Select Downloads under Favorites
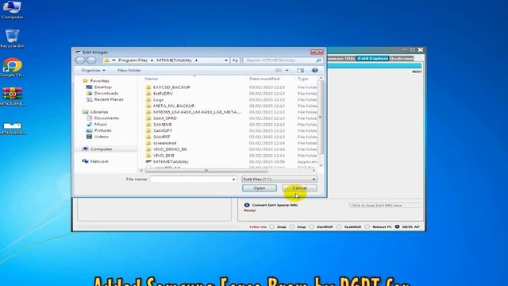Image resolution: width=508 pixels, height=286 pixels. 106,93
